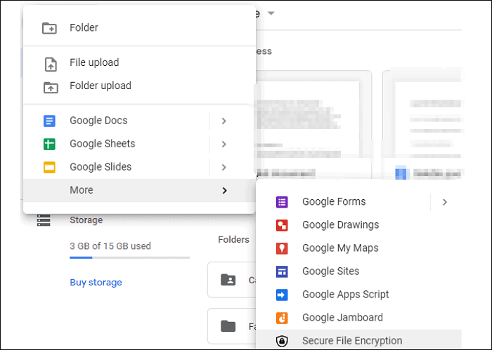This screenshot has width=492, height=350.
Task: Click the shared folder icon in Folders
Action: point(228,280)
